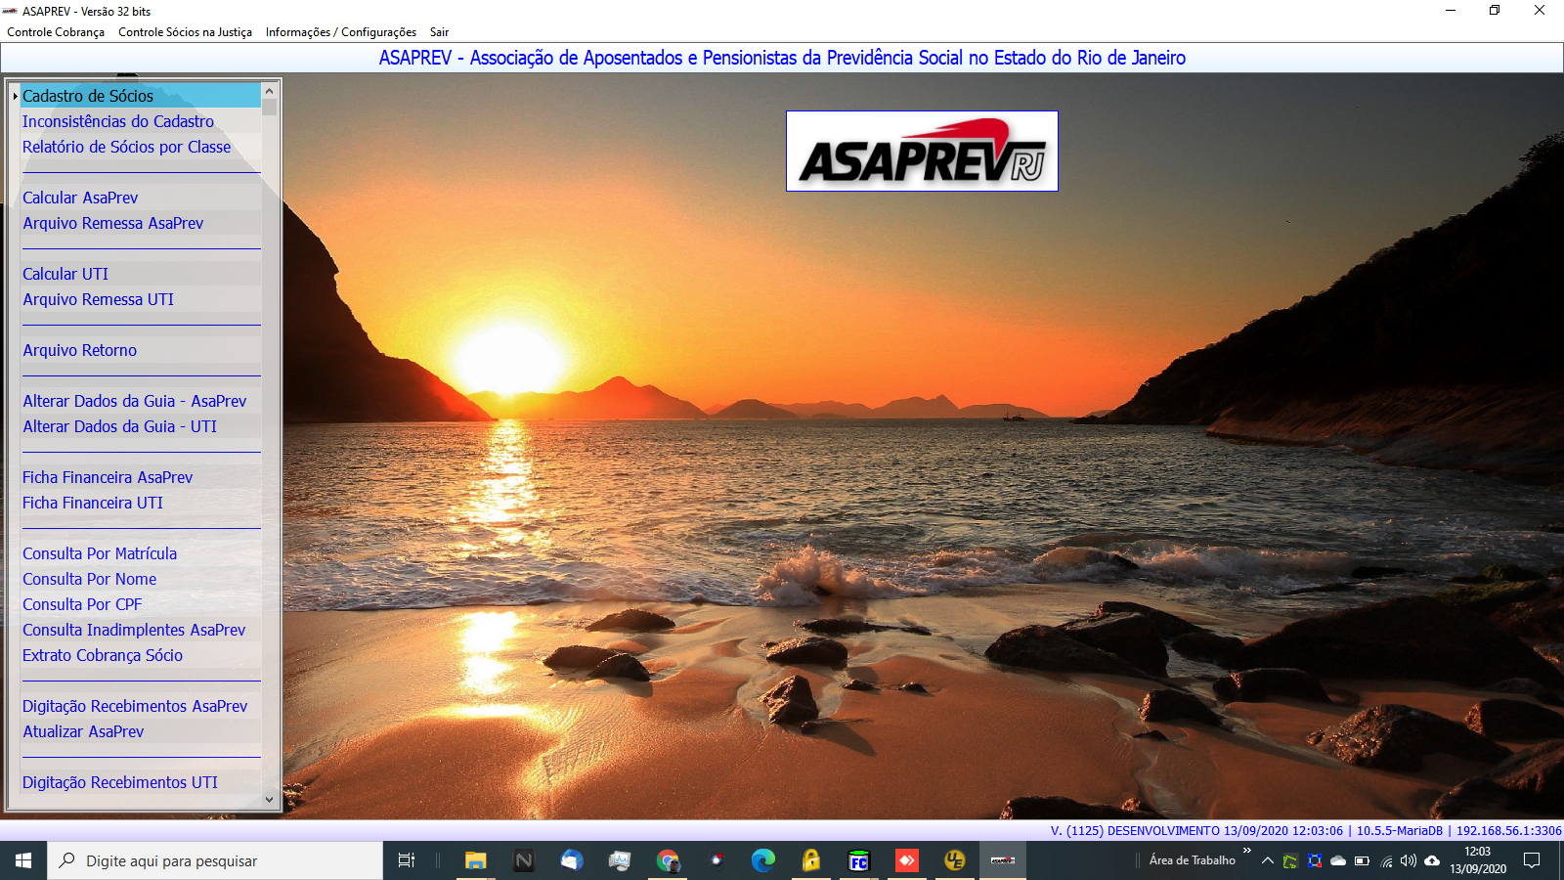1564x880 pixels.
Task: Click the taskbar search box
Action: click(x=215, y=860)
